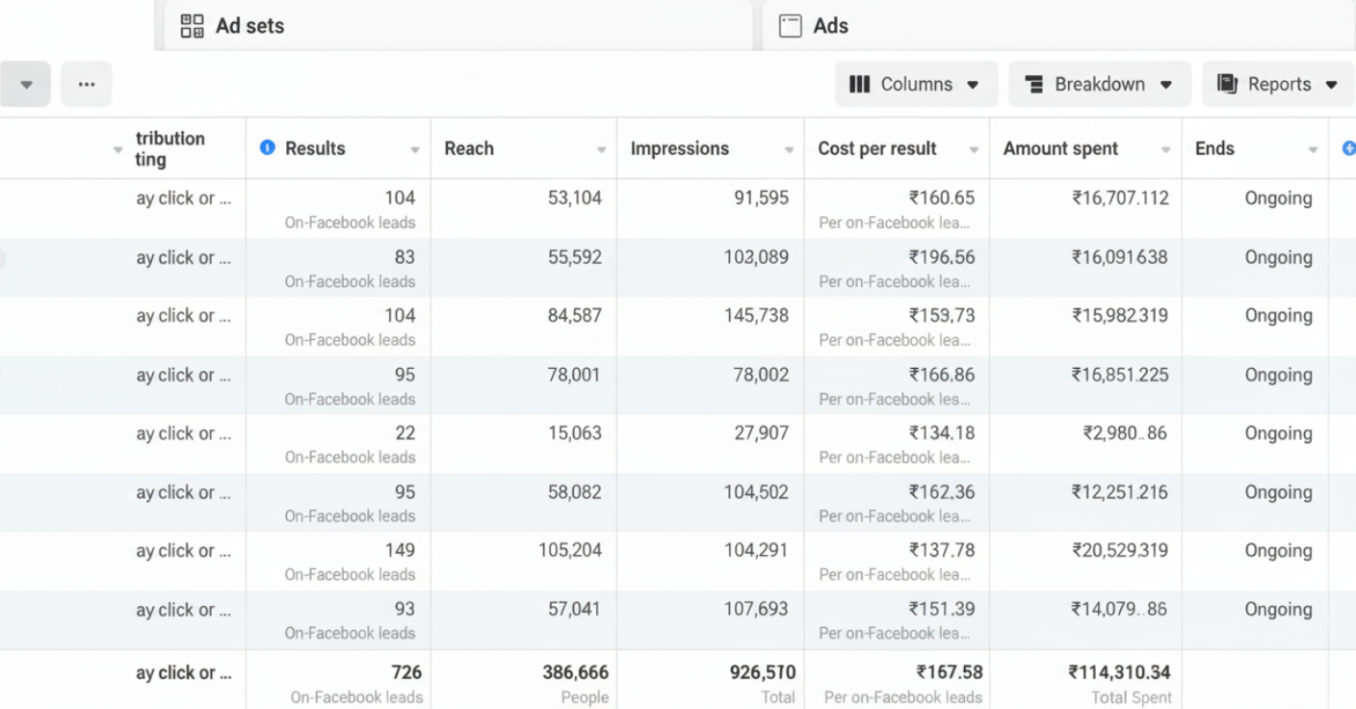Click the gray caret button beside three-dots
The image size is (1356, 709).
point(26,85)
